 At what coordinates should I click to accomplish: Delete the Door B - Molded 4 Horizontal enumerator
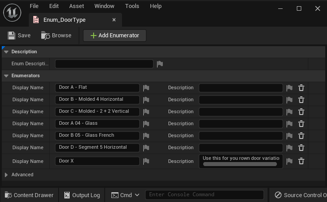point(301,100)
